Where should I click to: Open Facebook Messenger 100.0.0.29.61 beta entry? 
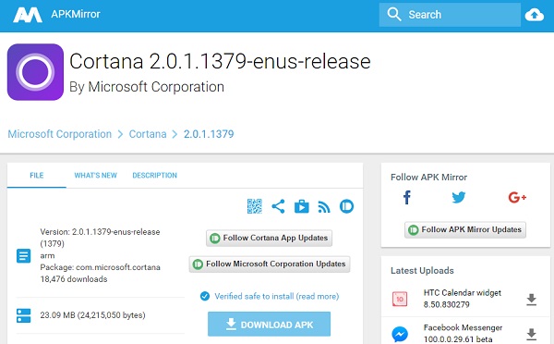(463, 333)
